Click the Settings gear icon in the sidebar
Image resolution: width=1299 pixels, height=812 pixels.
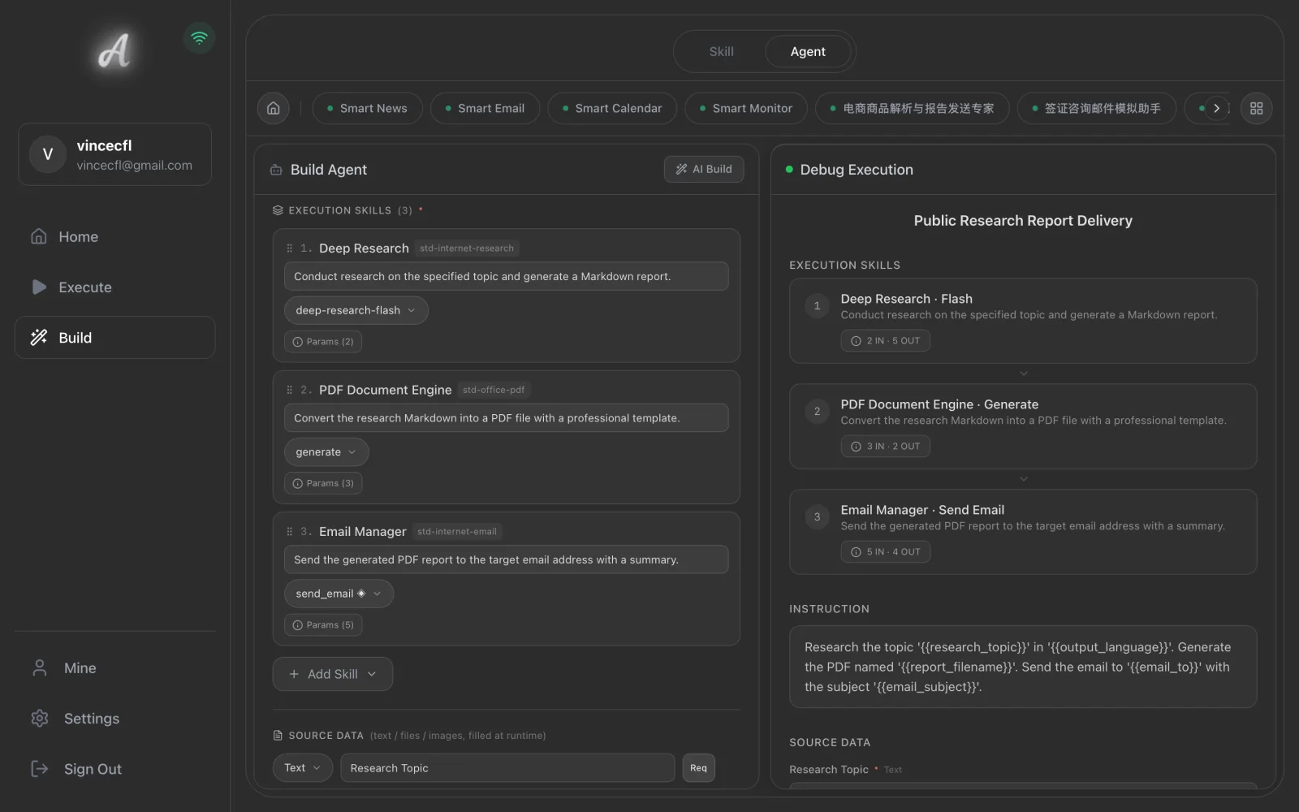coord(39,718)
